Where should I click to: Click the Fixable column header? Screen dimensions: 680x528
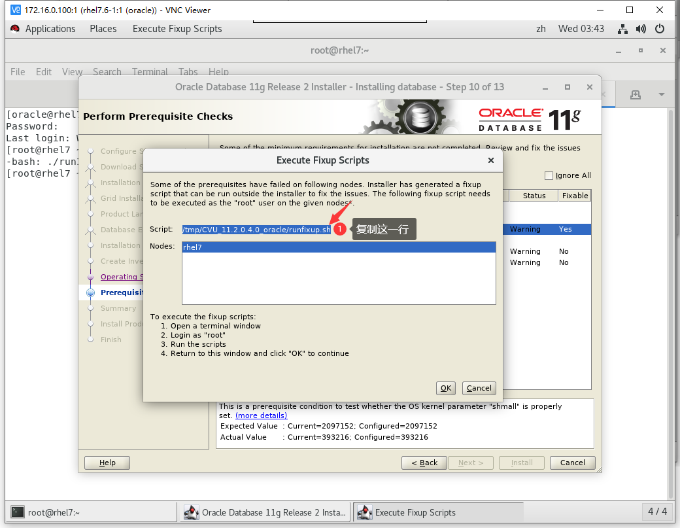click(575, 196)
